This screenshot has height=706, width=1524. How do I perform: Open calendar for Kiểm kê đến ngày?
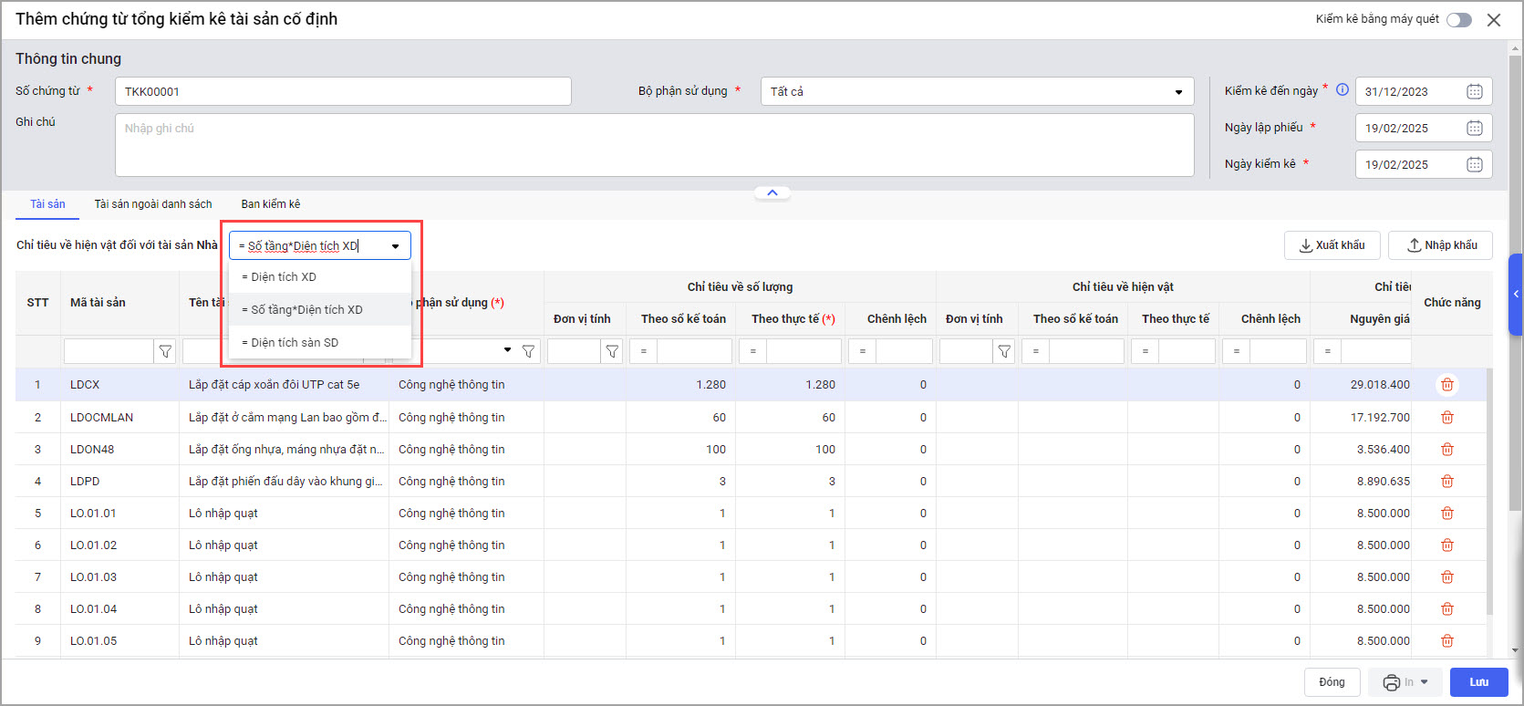click(x=1474, y=91)
